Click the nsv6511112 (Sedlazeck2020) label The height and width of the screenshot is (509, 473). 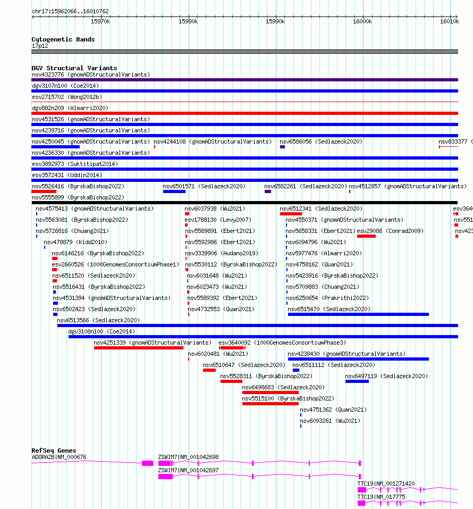pyautogui.click(x=334, y=365)
